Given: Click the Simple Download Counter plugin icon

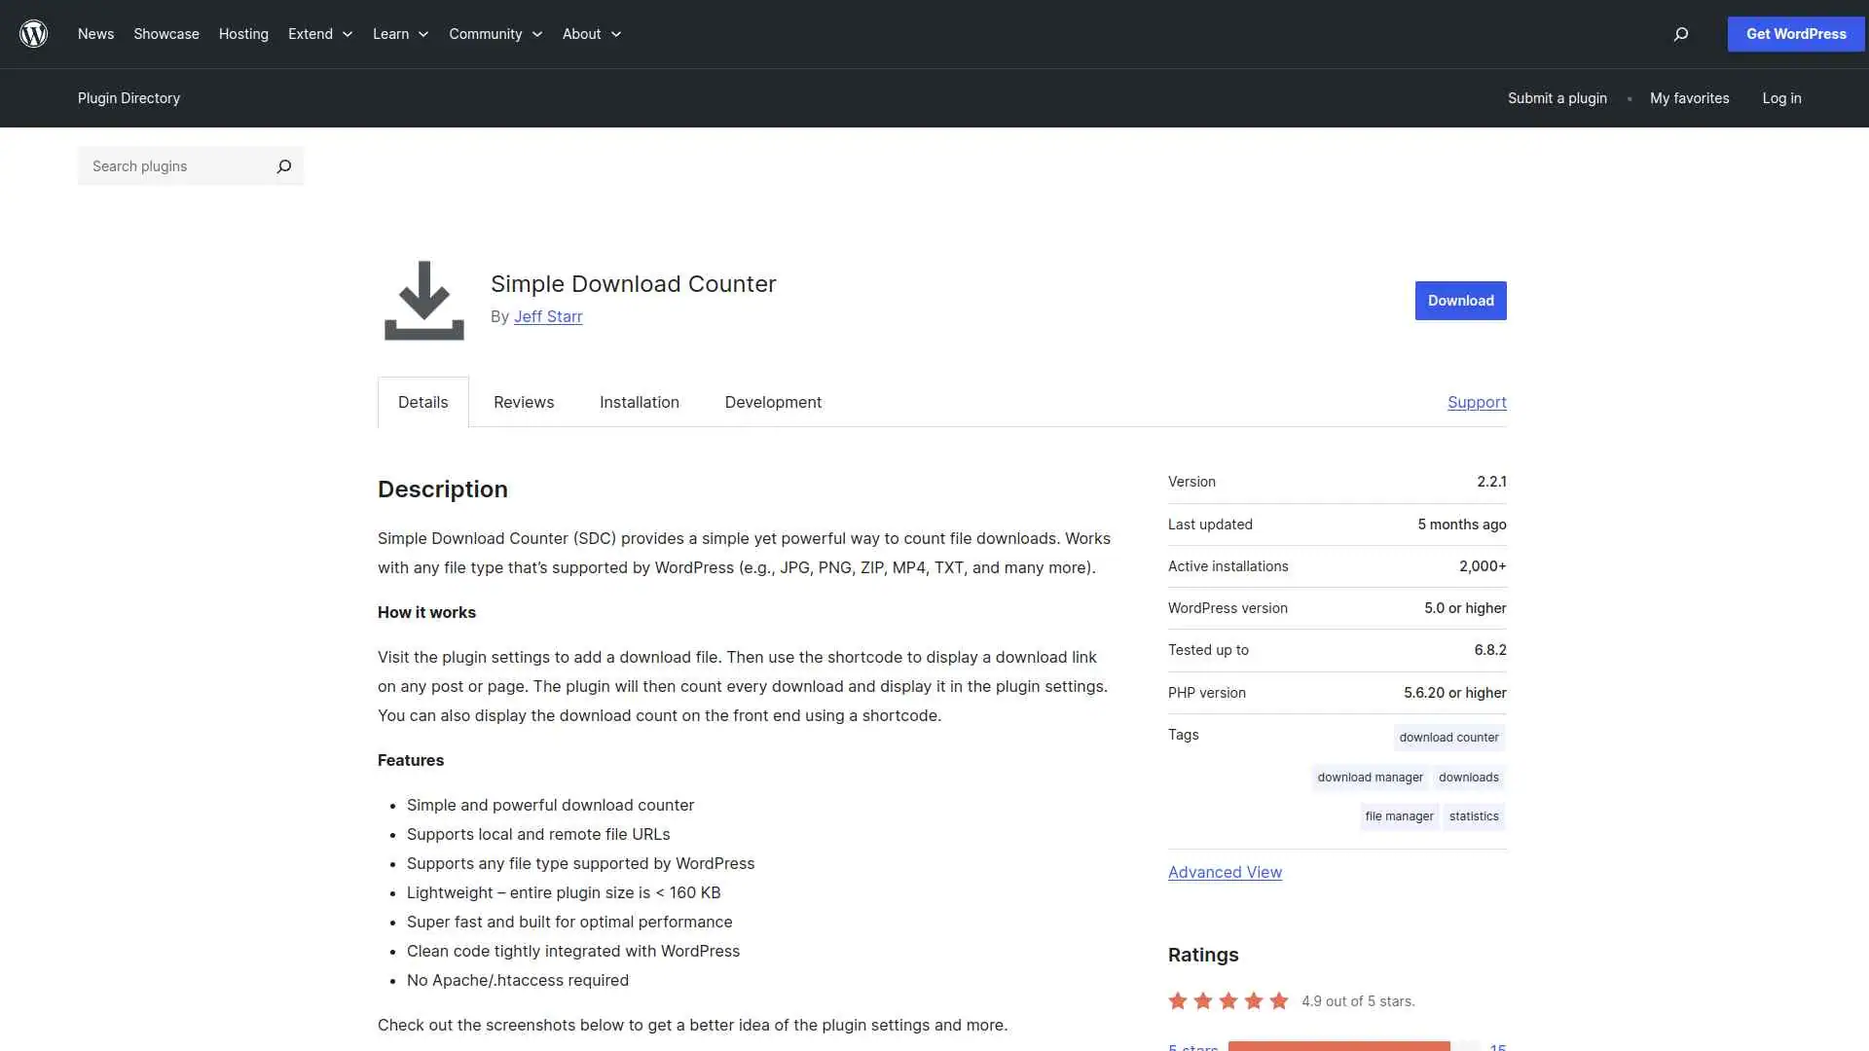Looking at the screenshot, I should tap(423, 300).
